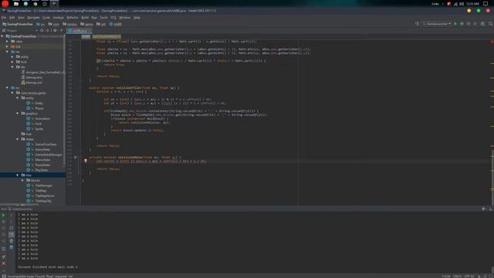Open GameLauncher run configuration dropdown
Viewport: 494px width, 278px height.
(x=437, y=24)
